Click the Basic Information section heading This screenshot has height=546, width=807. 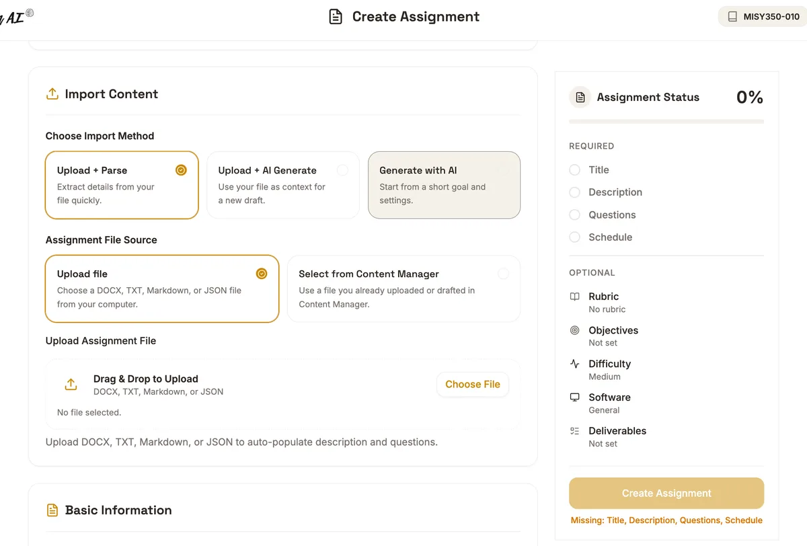coord(118,510)
